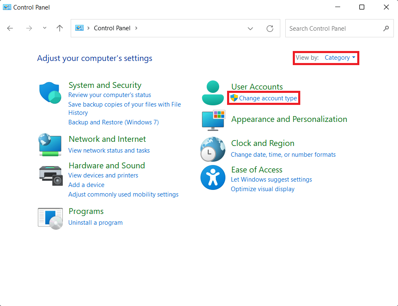Open the Uninstall a program link
The height and width of the screenshot is (306, 398).
[x=95, y=223]
